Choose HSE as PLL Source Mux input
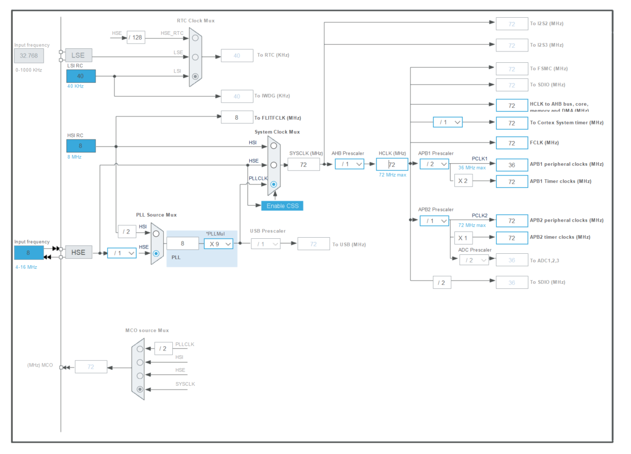Viewport: 631px width, 454px height. click(156, 253)
